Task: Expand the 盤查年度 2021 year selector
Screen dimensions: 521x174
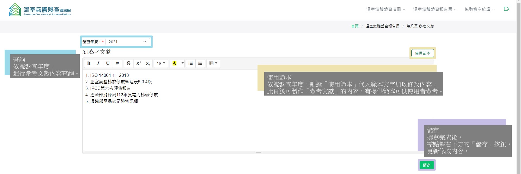Action: click(x=128, y=42)
